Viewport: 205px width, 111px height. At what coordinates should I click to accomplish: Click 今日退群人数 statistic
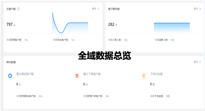pyautogui.click(x=165, y=40)
